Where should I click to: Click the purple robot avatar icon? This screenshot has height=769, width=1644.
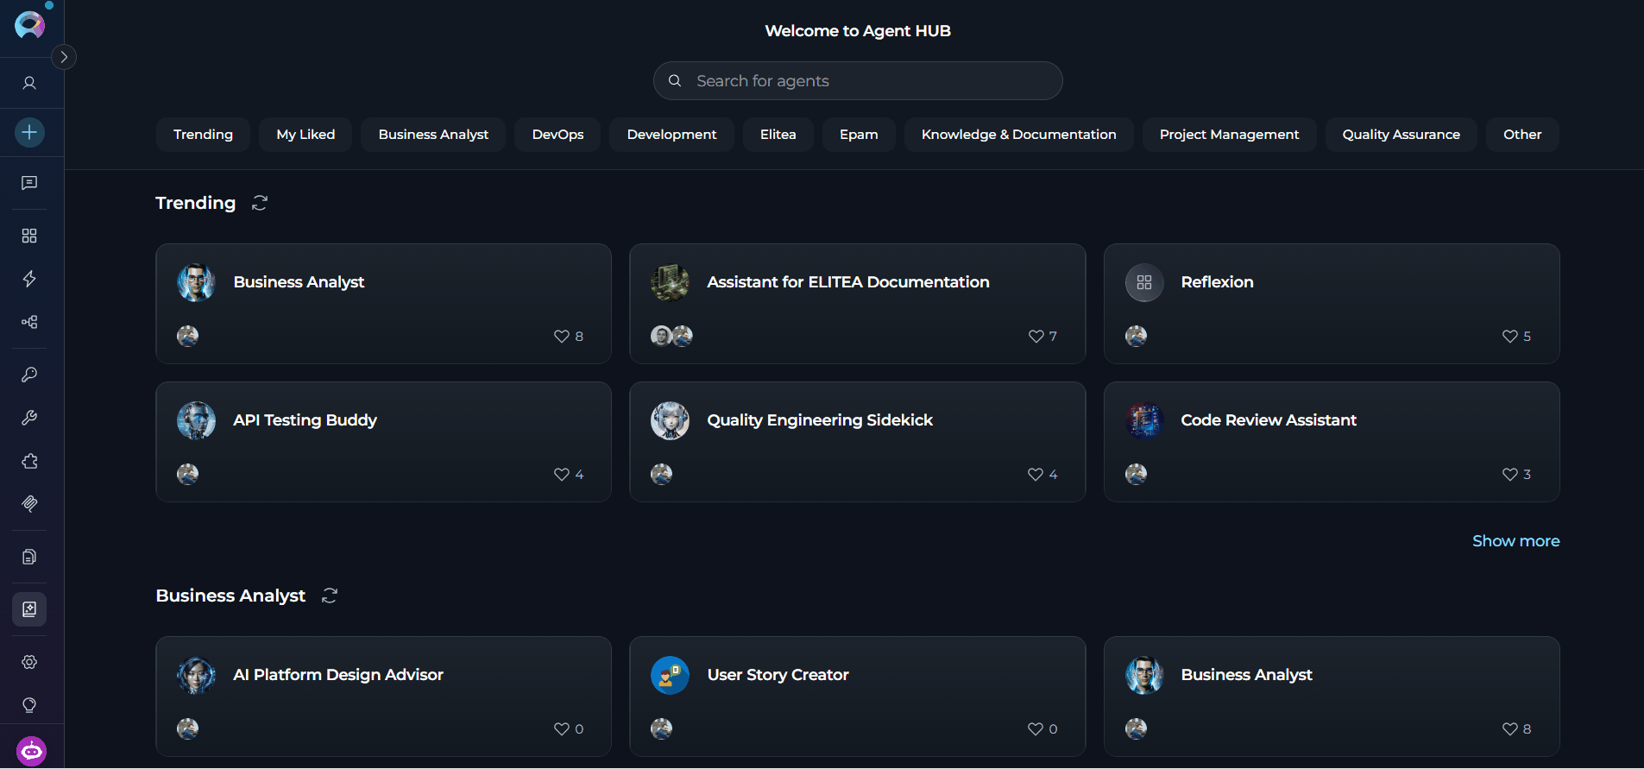[31, 751]
